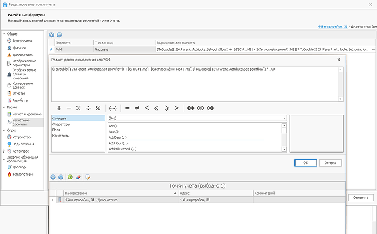Confirm the expression with OK button
The width and height of the screenshot is (377, 234).
pyautogui.click(x=306, y=163)
